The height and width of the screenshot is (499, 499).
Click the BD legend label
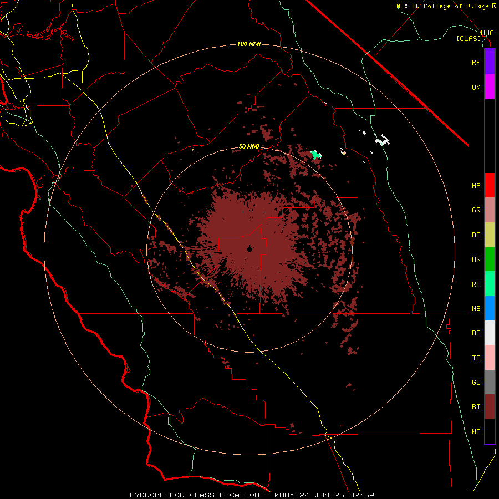pyautogui.click(x=476, y=235)
